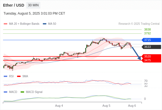Click the Aug 4 date marker
The height and width of the screenshot is (110, 162).
coord(59,106)
